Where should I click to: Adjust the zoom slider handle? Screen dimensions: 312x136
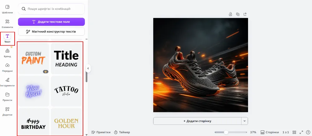(x=226, y=132)
